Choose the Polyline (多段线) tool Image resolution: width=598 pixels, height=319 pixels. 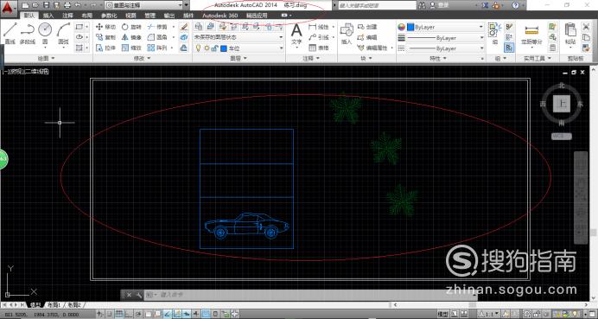click(28, 34)
